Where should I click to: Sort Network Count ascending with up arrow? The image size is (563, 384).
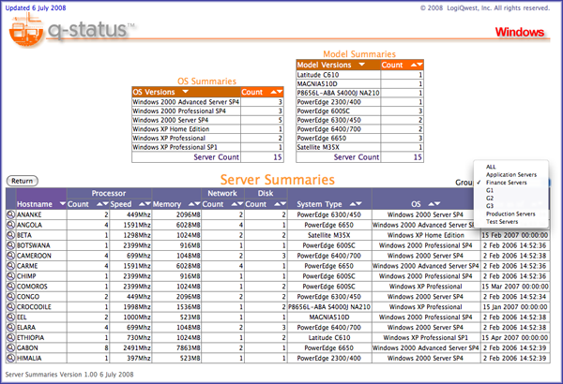tap(234, 203)
